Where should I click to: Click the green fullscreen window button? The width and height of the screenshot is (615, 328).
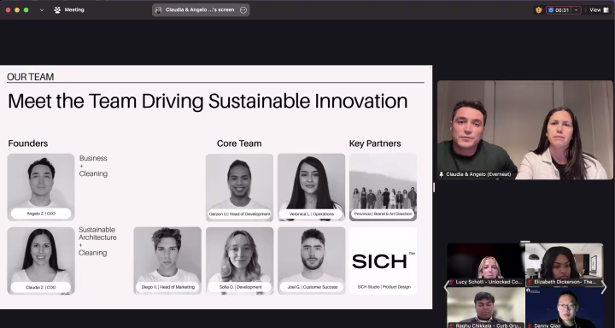coord(26,10)
